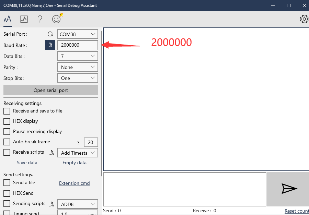Click the Baud Rate 2000000 field
Screen dimensions: 309x215
tap(78, 45)
